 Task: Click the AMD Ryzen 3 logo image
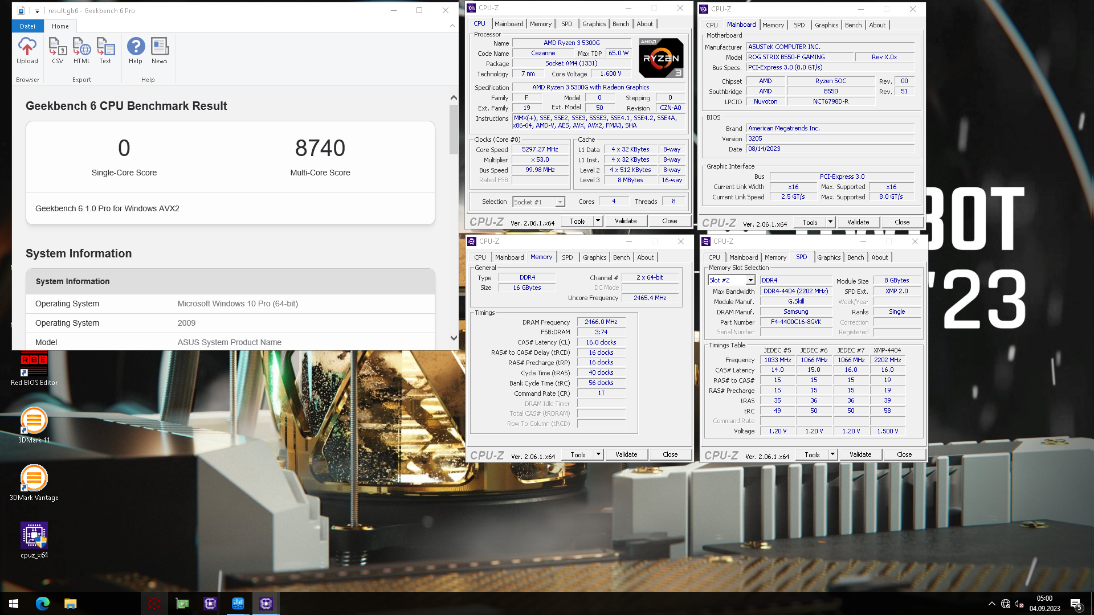coord(661,58)
